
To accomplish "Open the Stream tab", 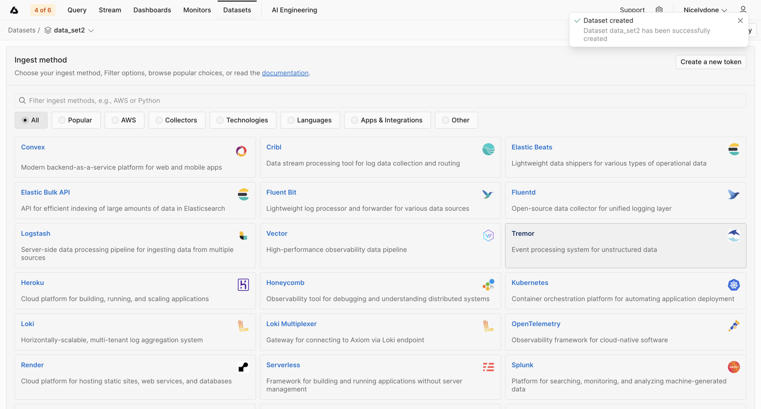I will (110, 10).
